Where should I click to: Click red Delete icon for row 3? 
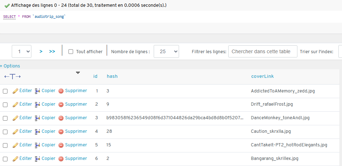[x=61, y=118]
